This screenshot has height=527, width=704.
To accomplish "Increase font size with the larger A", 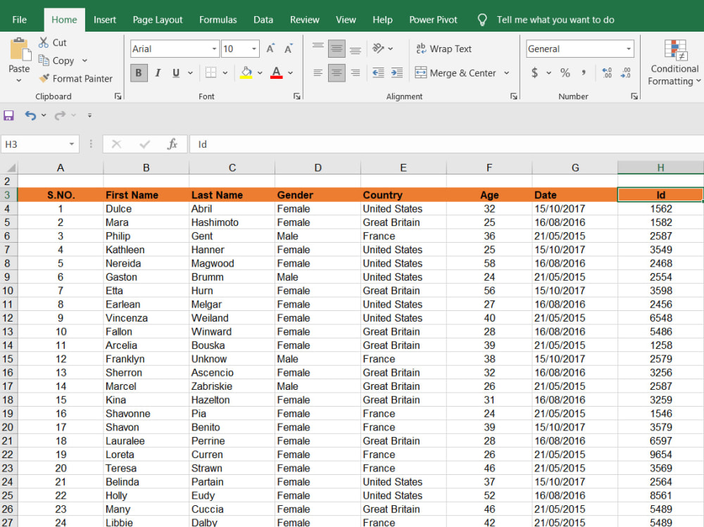I will point(270,49).
